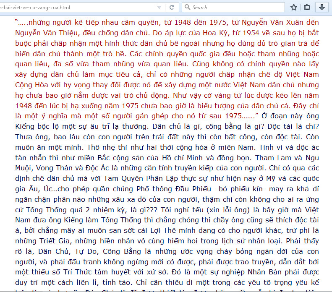The height and width of the screenshot is (292, 332).
Task: Click the words "Nguyễn Văn Thiệu"
Action: [47, 33]
